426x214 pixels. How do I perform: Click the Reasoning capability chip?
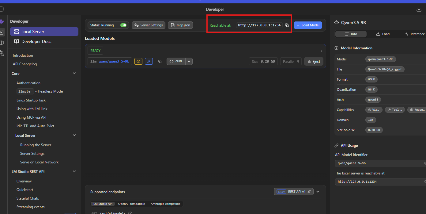pyautogui.click(x=417, y=110)
